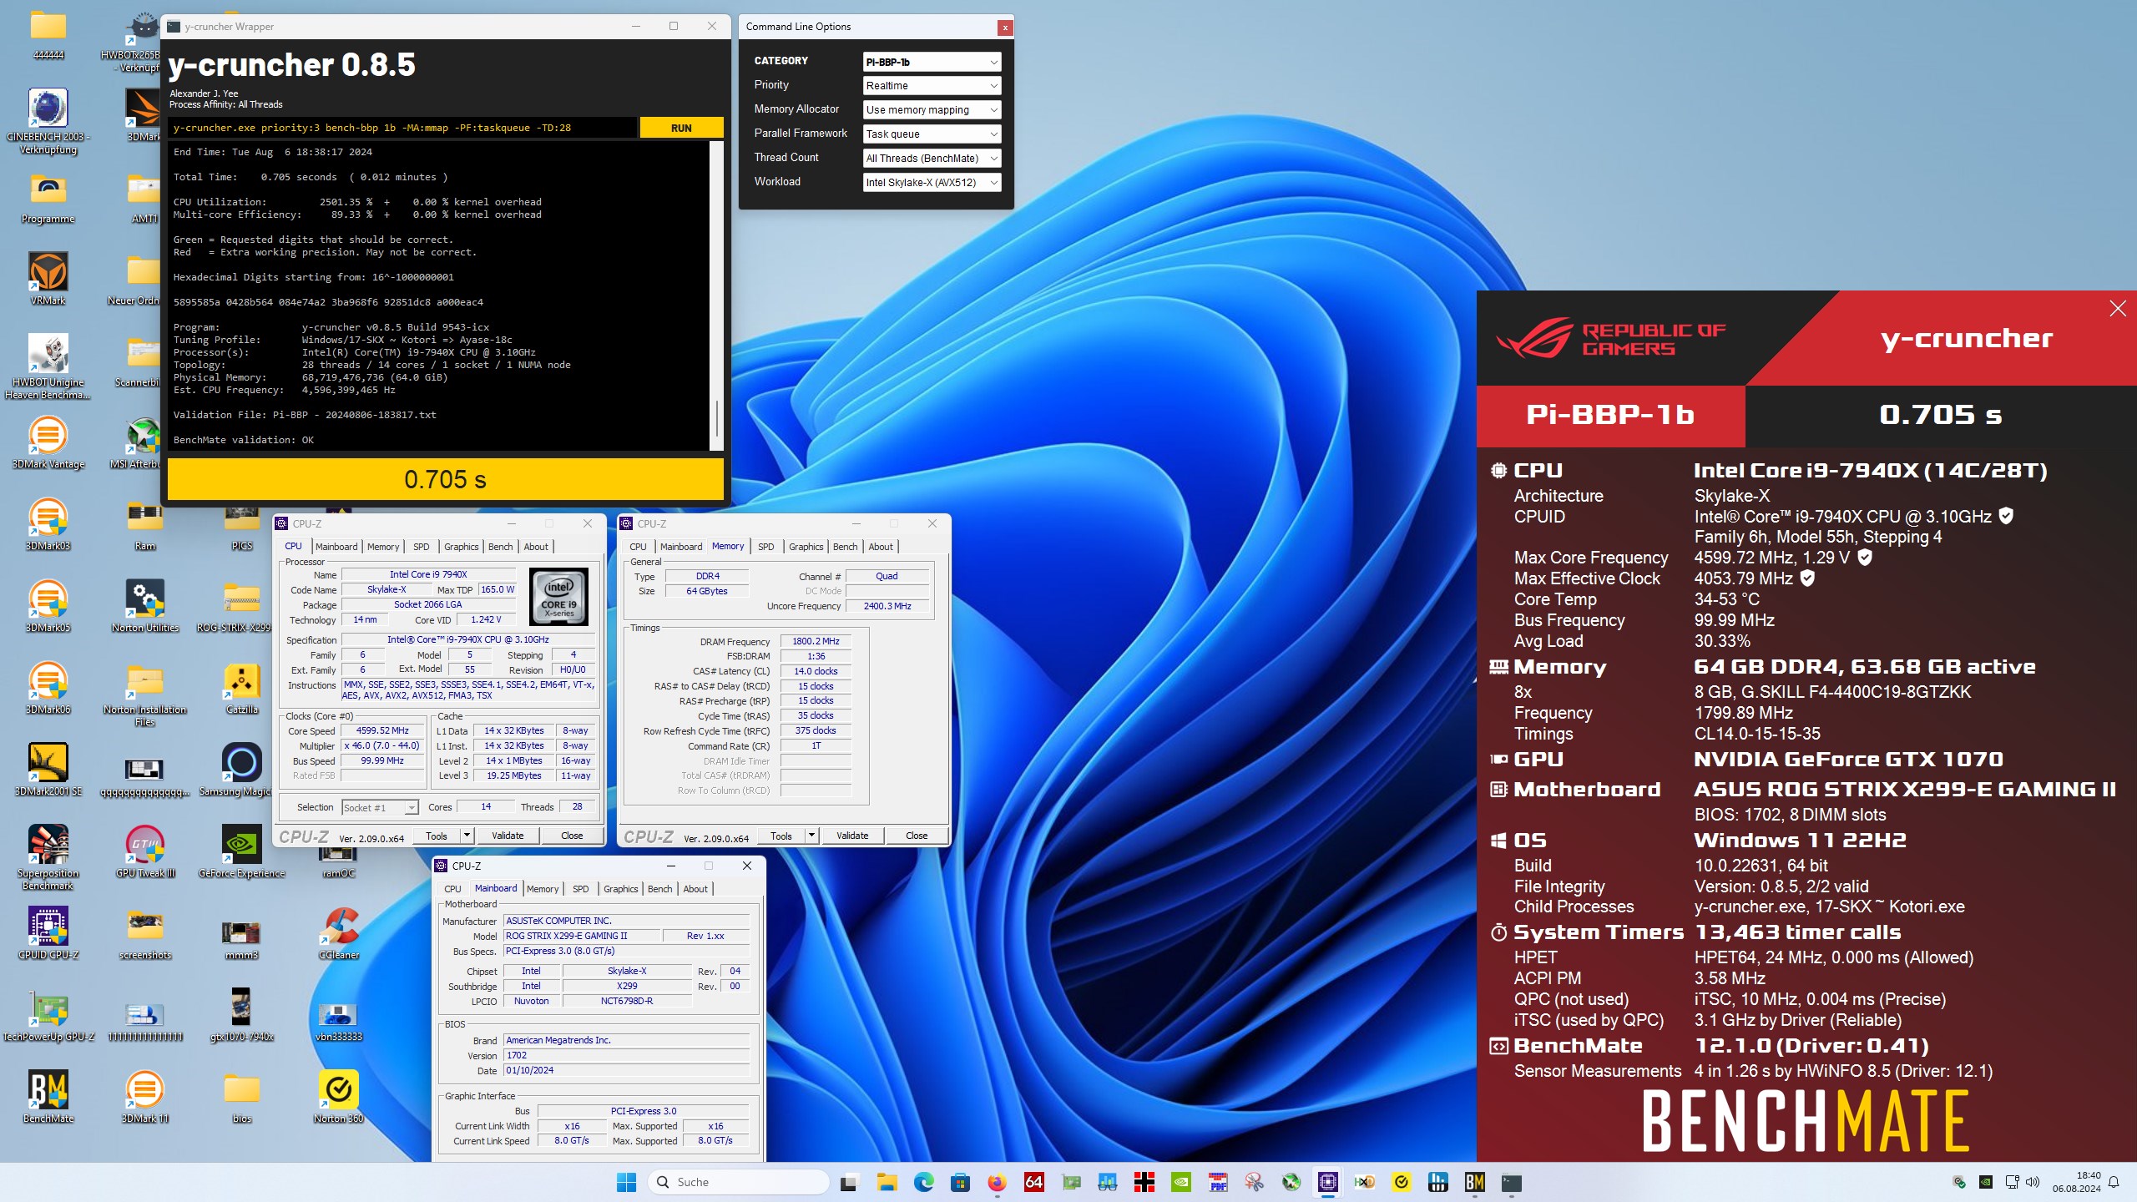Open the TechPowerUp GPU-Z desktop icon
2137x1202 pixels.
click(48, 1016)
